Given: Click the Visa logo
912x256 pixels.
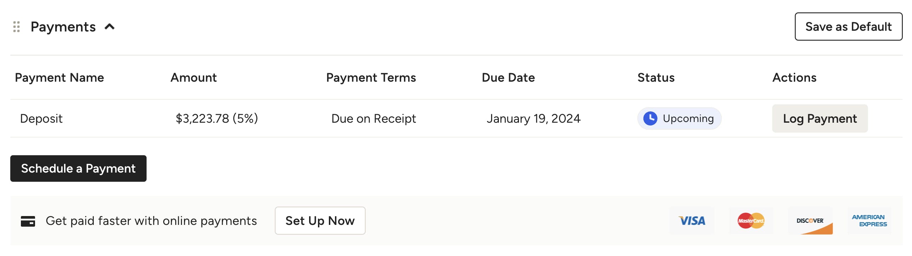Looking at the screenshot, I should pos(692,221).
